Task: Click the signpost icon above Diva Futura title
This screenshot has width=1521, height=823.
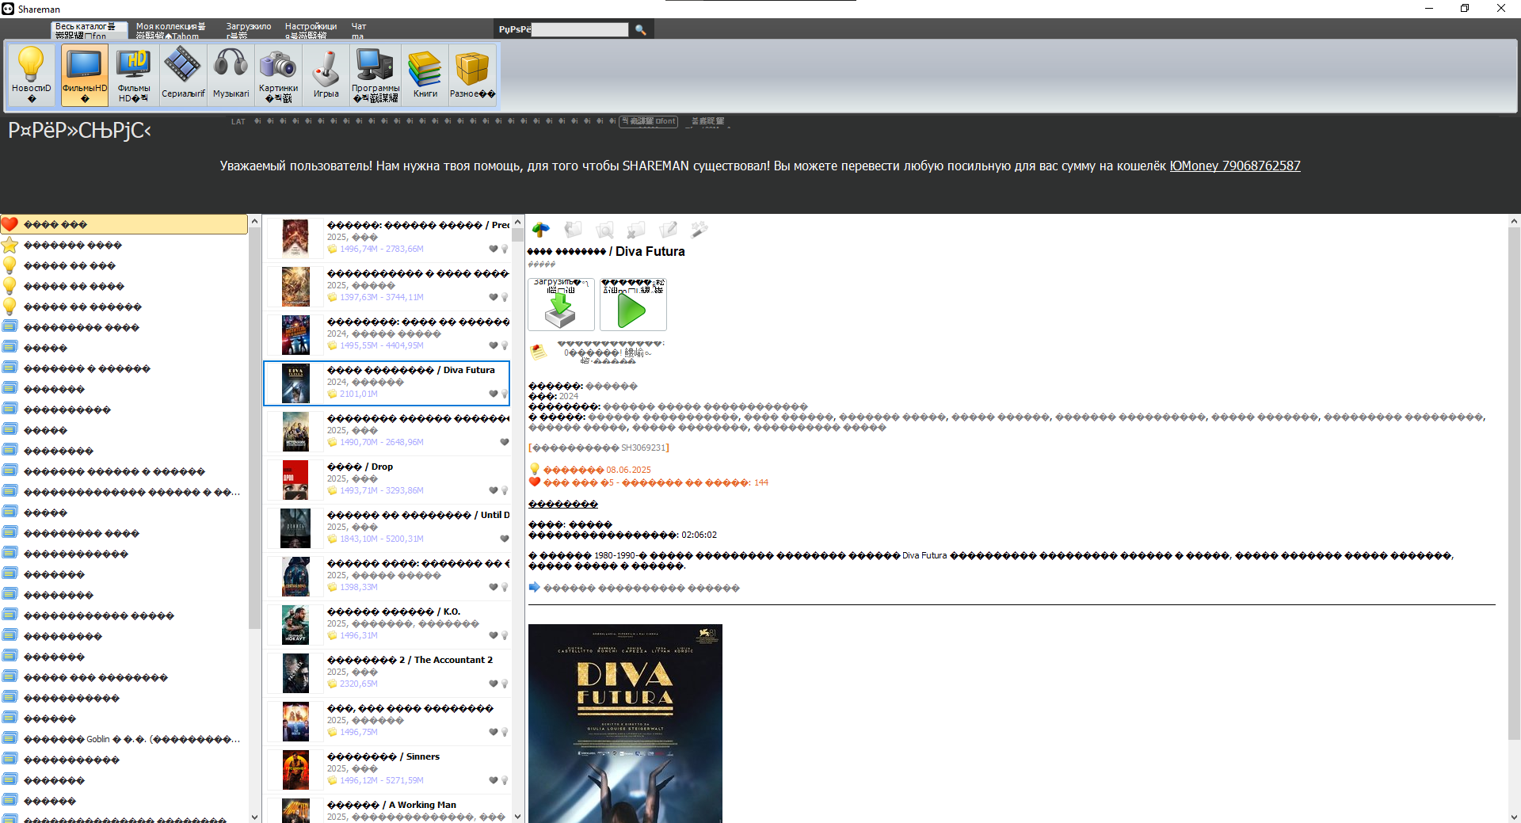Action: [x=541, y=230]
